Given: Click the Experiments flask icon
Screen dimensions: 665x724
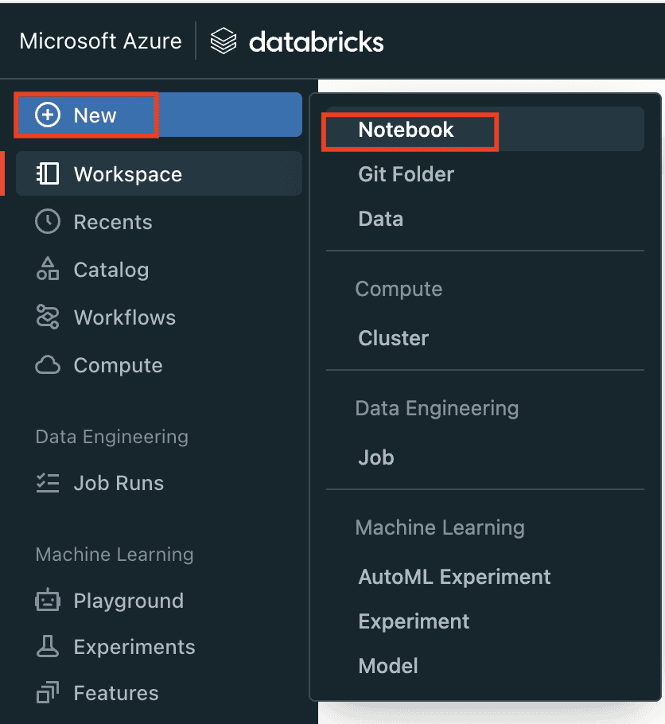Looking at the screenshot, I should tap(48, 647).
